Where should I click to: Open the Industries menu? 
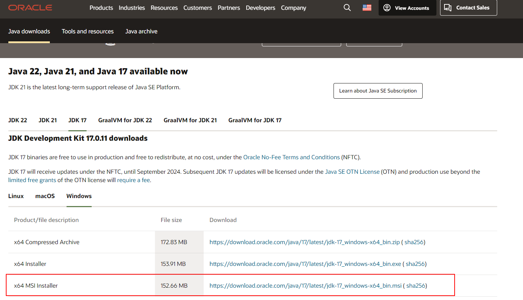point(132,8)
